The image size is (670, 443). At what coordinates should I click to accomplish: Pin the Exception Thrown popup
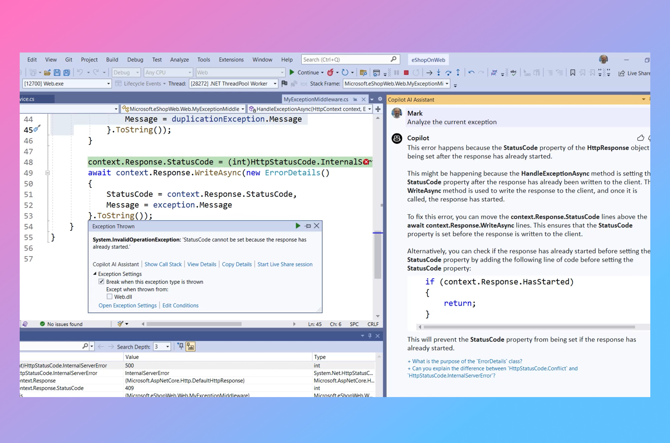coord(308,226)
